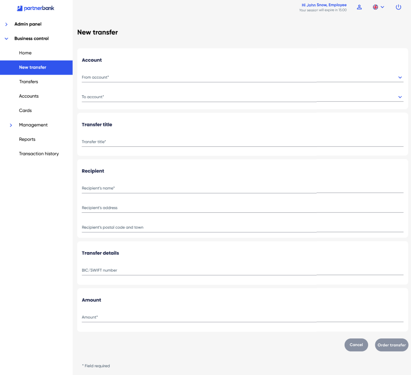Click the partnerbank logo

35,8
